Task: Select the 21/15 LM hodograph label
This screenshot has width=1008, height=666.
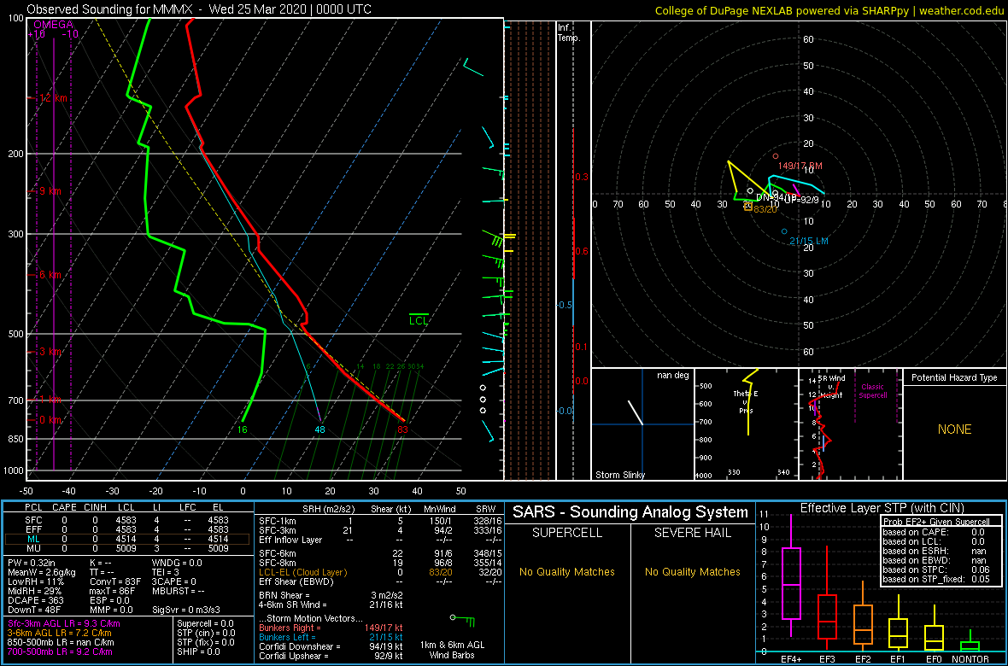Action: [809, 241]
